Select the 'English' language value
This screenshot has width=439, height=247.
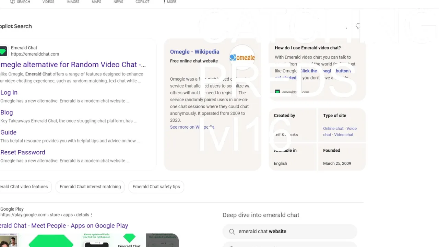pyautogui.click(x=280, y=163)
